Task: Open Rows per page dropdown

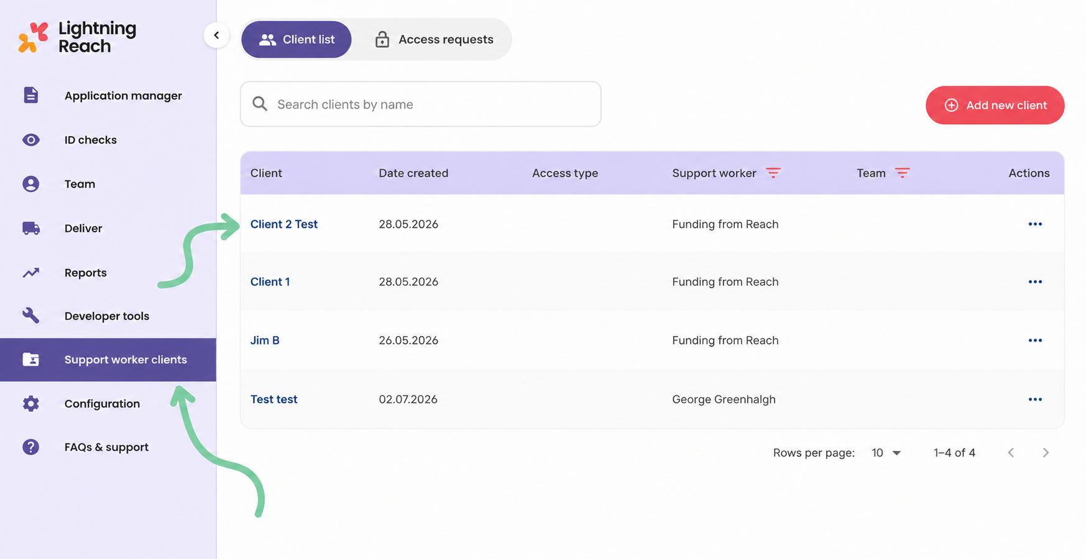Action: 886,453
